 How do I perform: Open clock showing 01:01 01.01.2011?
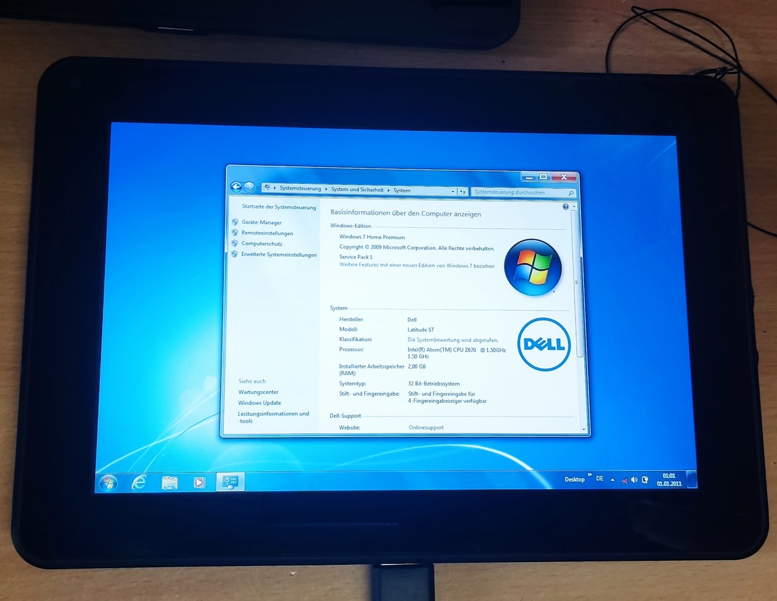tap(669, 479)
